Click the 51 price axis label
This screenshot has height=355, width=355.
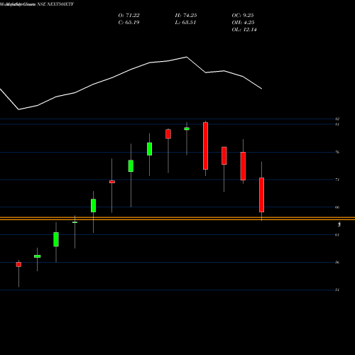pos(337,290)
